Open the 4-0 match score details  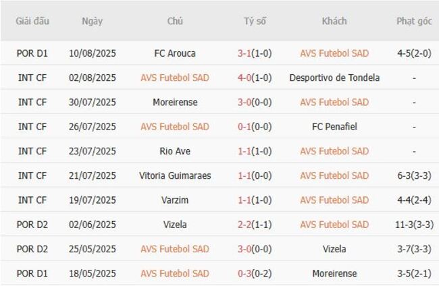tap(247, 78)
